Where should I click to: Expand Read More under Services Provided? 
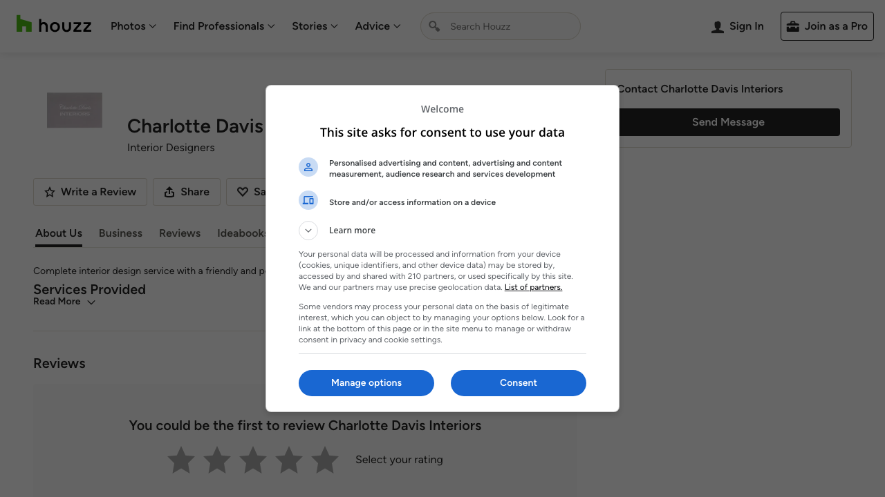pos(64,302)
